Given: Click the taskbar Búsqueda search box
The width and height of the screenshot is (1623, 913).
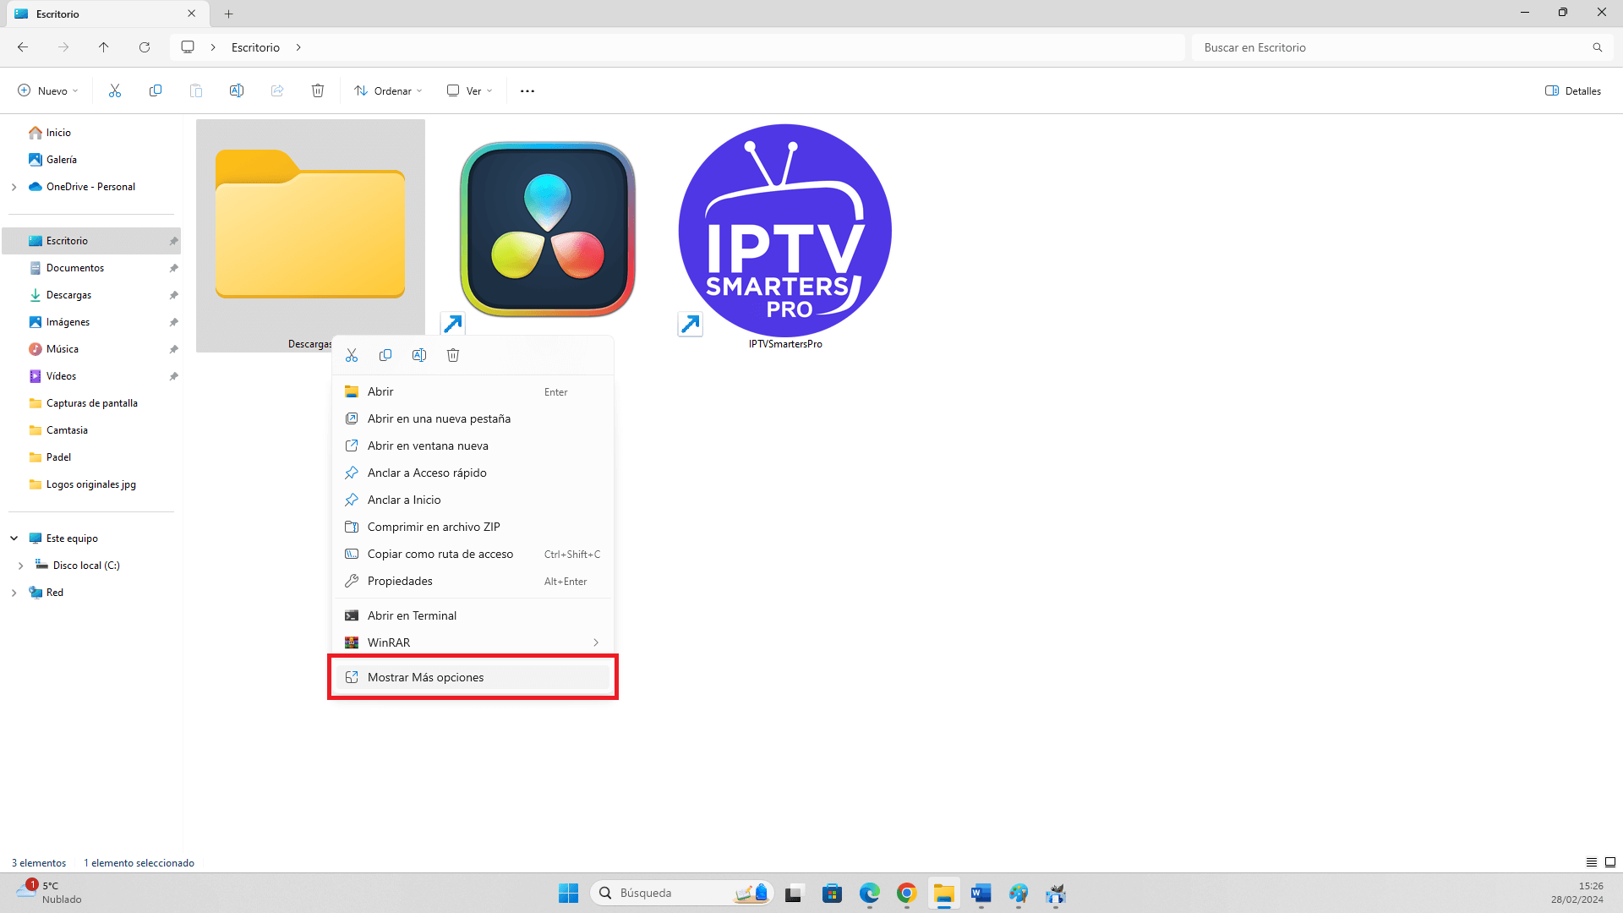Looking at the screenshot, I should 682,893.
